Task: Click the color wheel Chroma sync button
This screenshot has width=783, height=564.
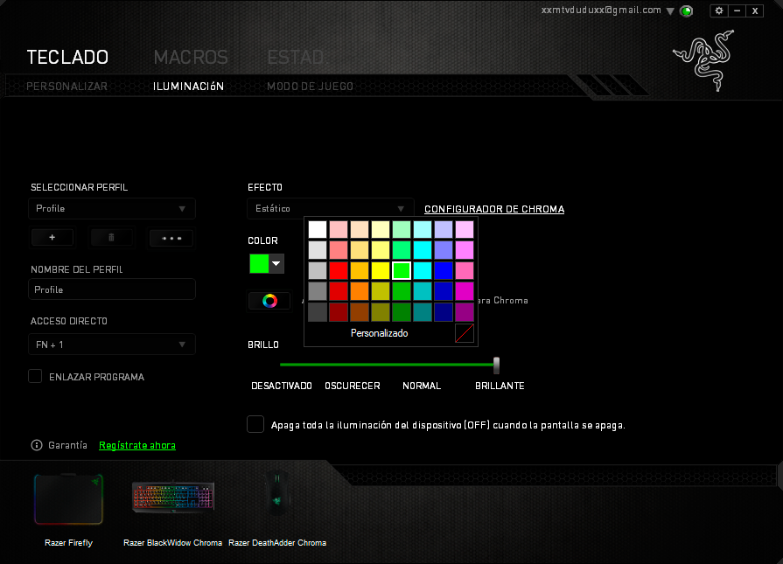Action: pos(269,301)
